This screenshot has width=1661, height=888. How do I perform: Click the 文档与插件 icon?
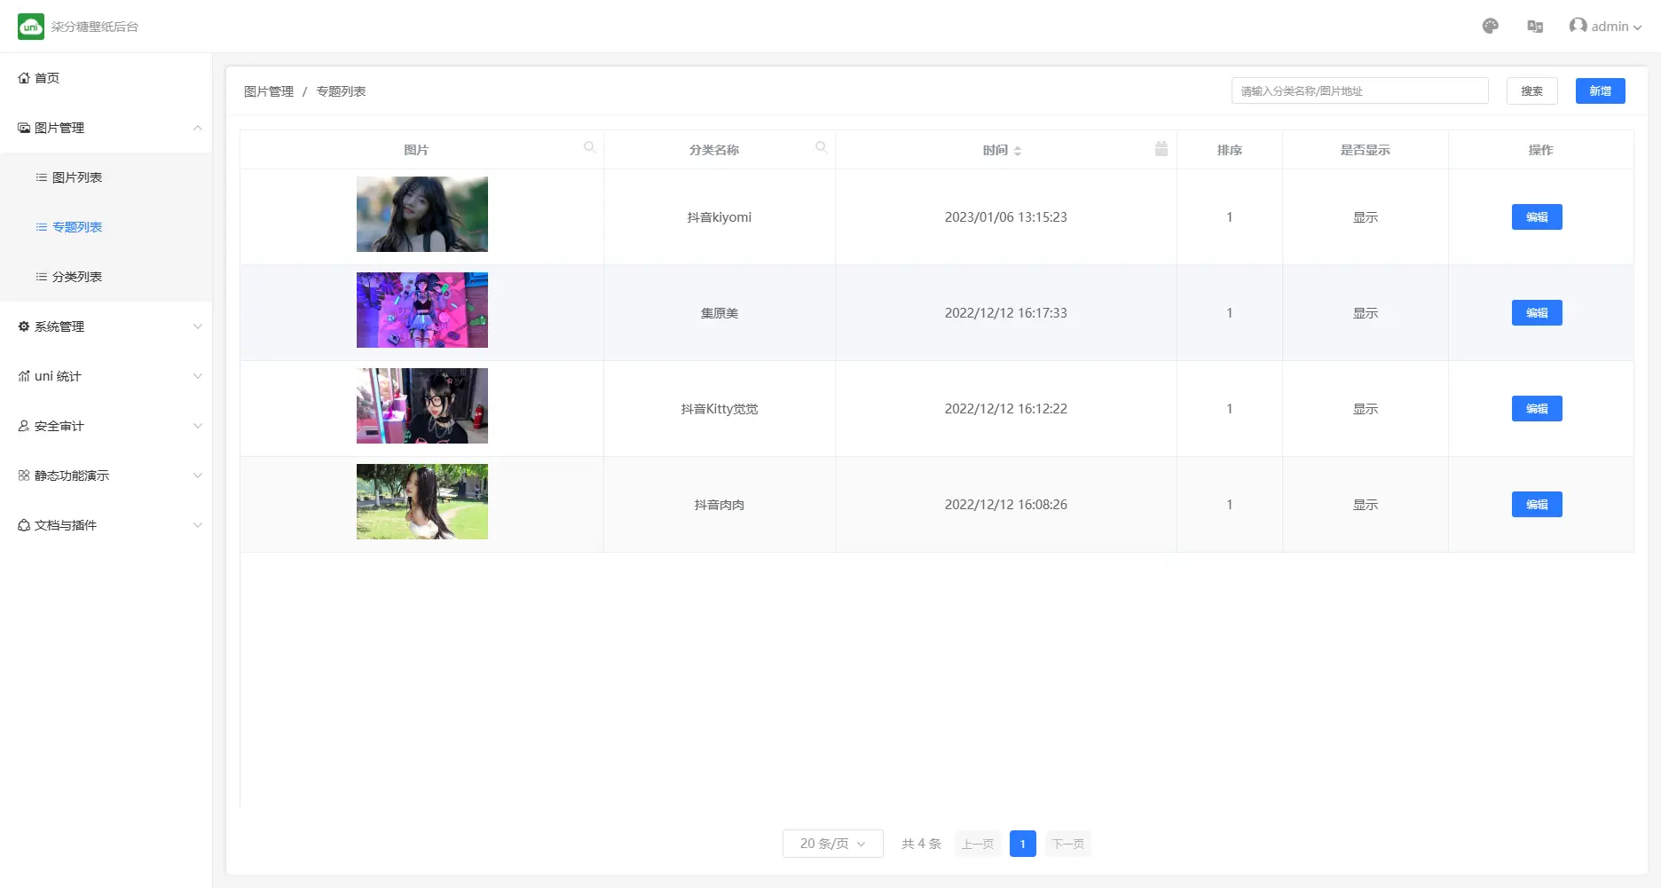(x=24, y=525)
